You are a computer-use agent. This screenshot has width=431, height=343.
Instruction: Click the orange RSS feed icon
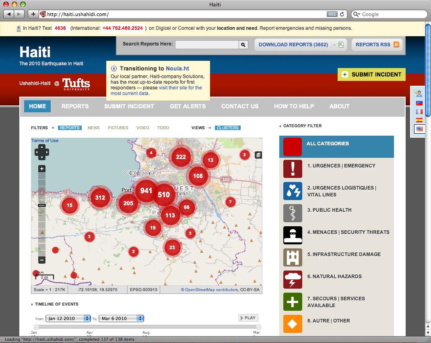396,45
